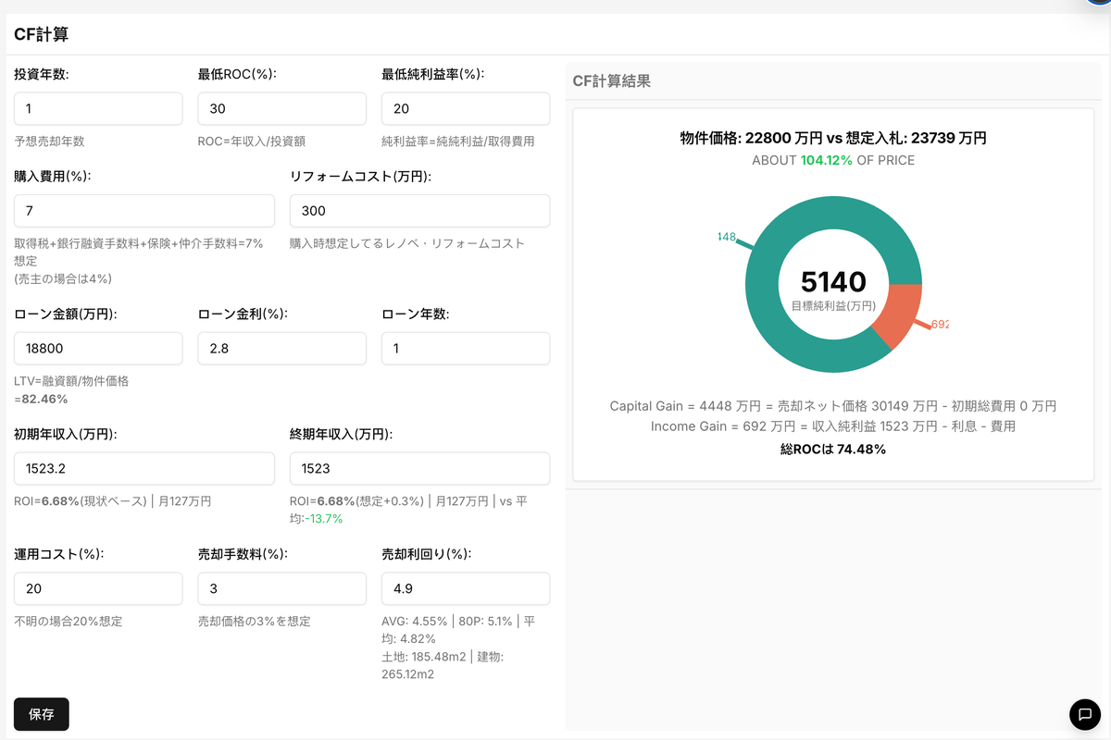
Task: Click the green 104.12% percentage
Action: pos(827,160)
